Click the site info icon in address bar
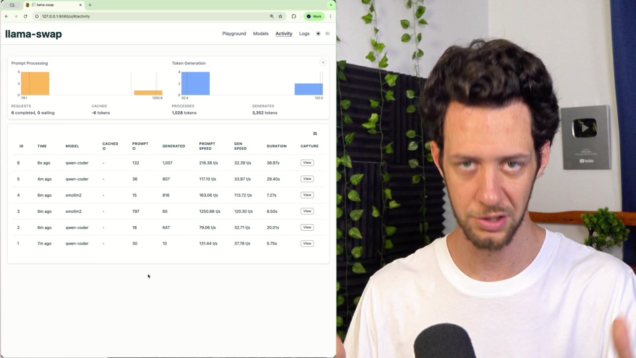This screenshot has width=636, height=358. click(x=37, y=16)
